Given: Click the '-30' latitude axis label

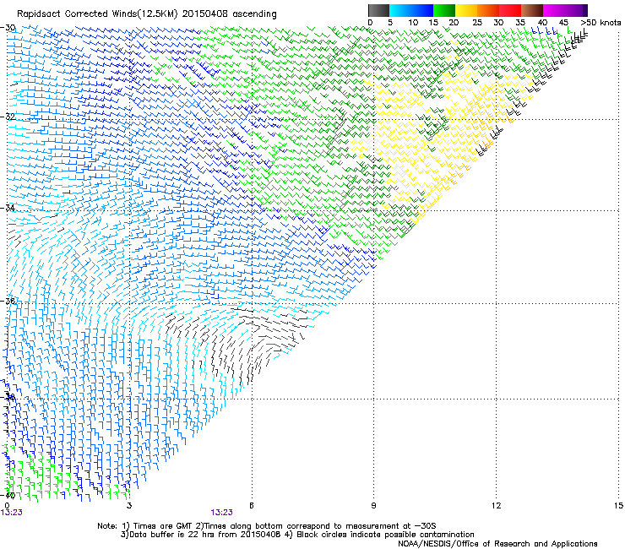Looking at the screenshot, I should tap(8, 28).
